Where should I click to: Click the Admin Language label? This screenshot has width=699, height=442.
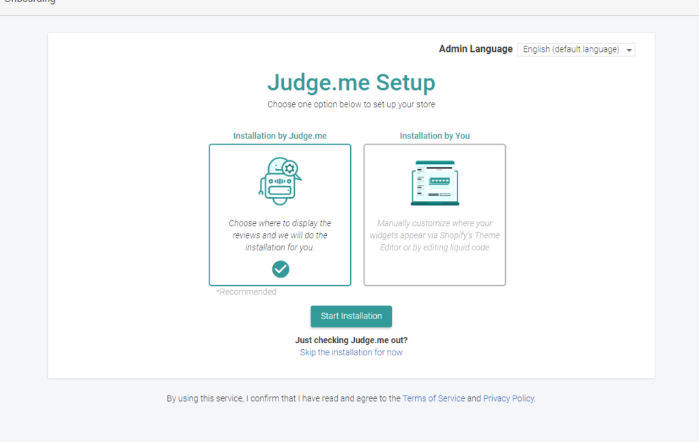coord(476,49)
